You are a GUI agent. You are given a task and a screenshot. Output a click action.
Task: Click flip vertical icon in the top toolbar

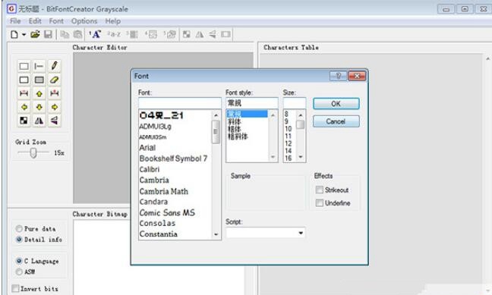[x=213, y=34]
